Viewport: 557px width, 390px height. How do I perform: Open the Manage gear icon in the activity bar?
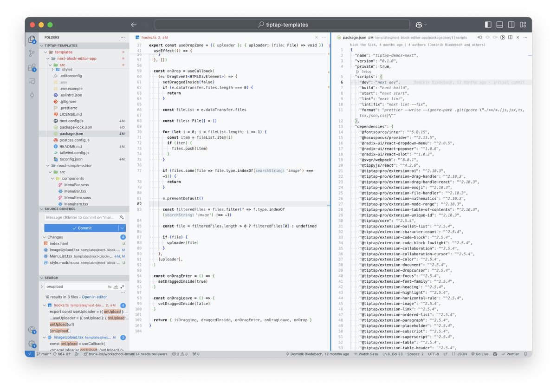[x=32, y=344]
